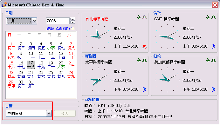This screenshot has height=125, width=220.
Task: Click the airplane icon in 西雅圖 panel
Action: [139, 60]
